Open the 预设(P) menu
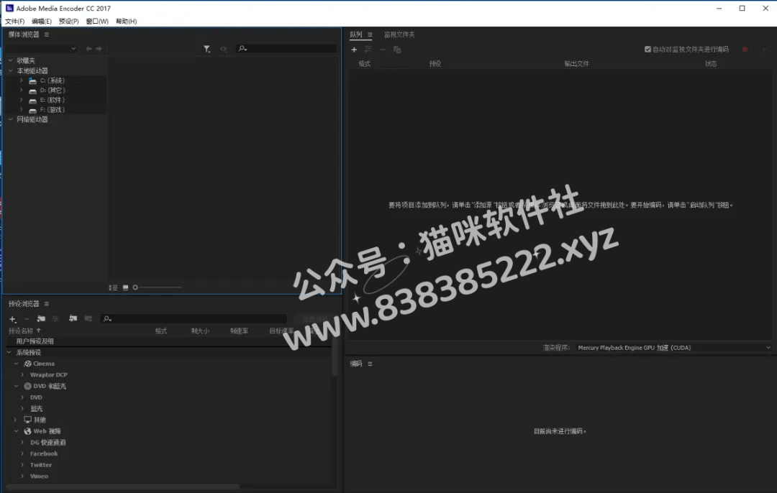This screenshot has height=493, width=777. [69, 22]
